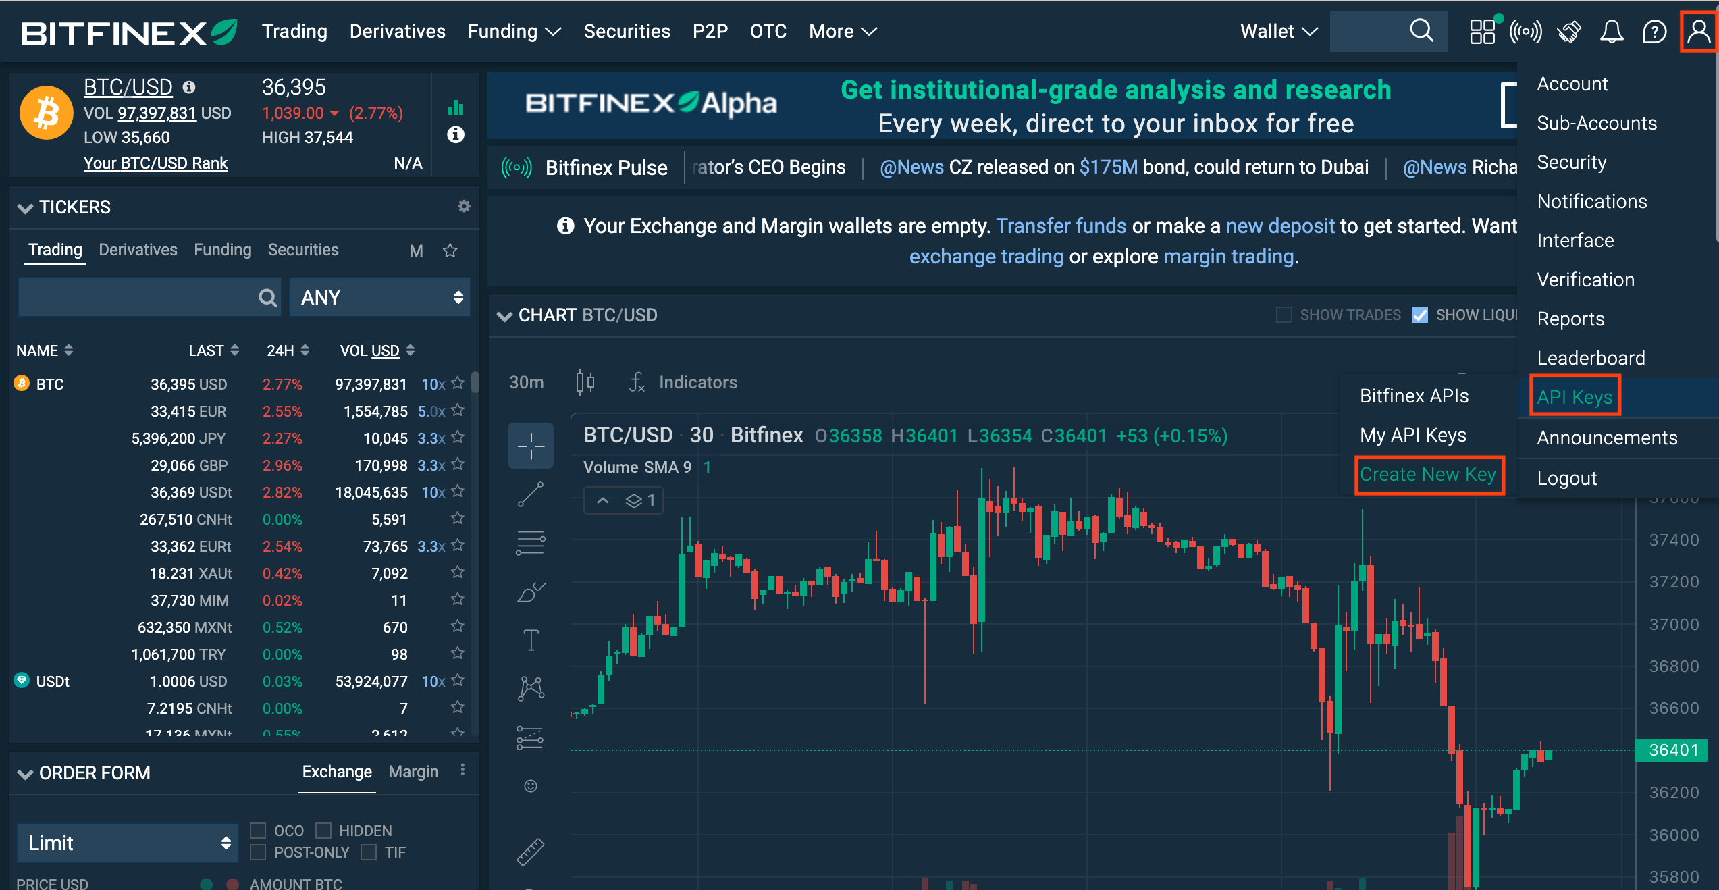Tick the TIF checkbox
Screen dimensions: 1719x890
coord(369,852)
